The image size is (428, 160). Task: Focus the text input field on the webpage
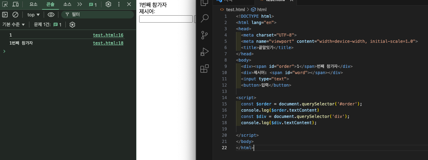[x=166, y=19]
